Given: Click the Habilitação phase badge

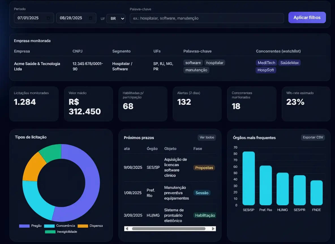Looking at the screenshot, I should pos(204,215).
